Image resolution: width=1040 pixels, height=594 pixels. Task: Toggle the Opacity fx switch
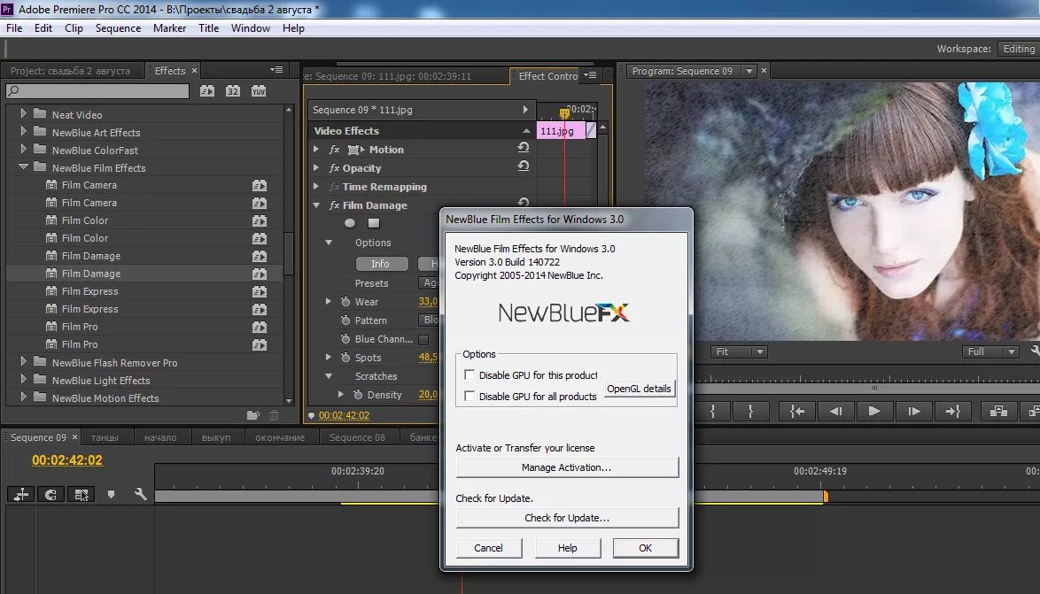tap(334, 168)
